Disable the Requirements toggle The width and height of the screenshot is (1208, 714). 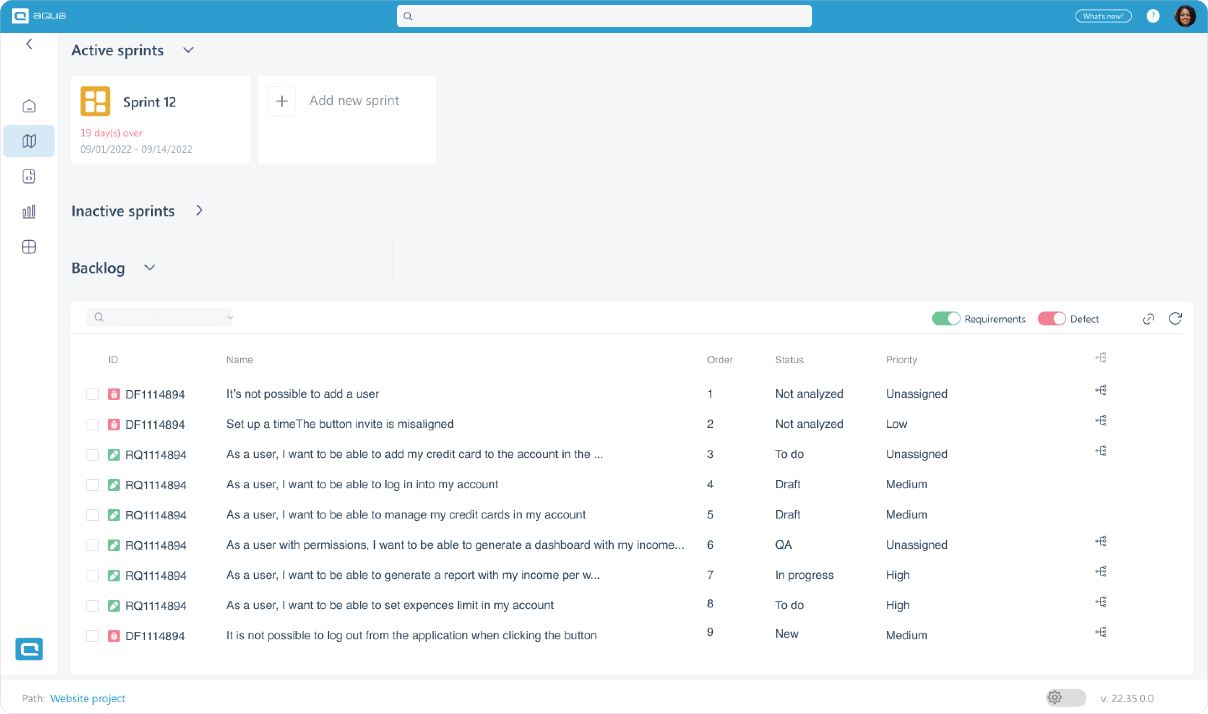point(946,318)
